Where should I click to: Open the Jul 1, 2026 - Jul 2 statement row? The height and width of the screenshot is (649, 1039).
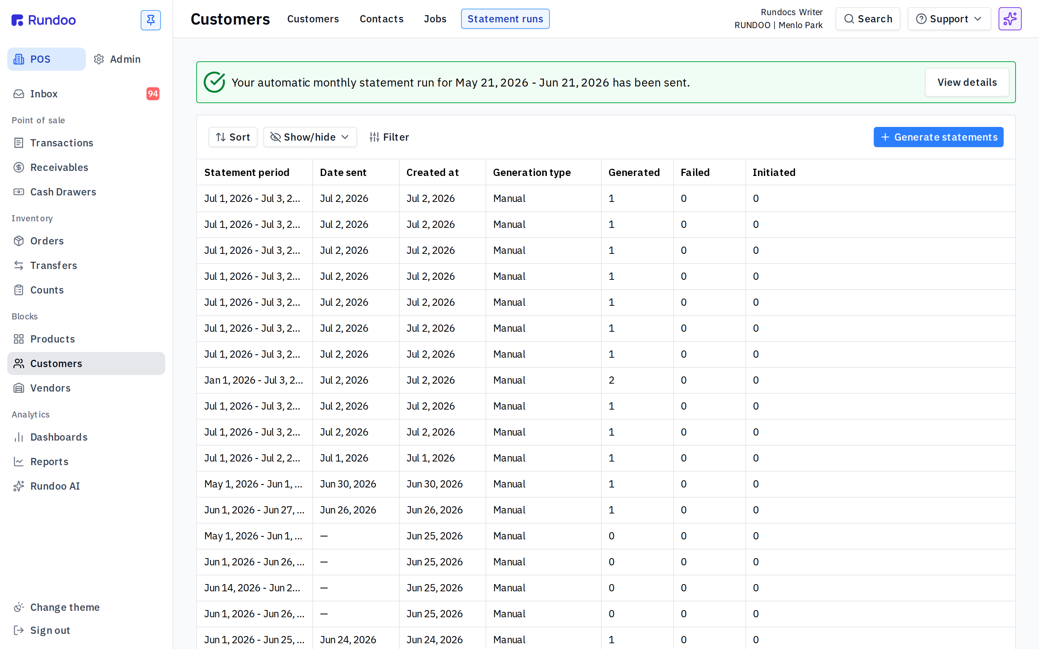pyautogui.click(x=606, y=458)
